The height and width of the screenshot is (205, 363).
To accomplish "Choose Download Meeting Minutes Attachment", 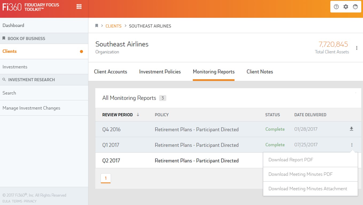I will [x=310, y=188].
